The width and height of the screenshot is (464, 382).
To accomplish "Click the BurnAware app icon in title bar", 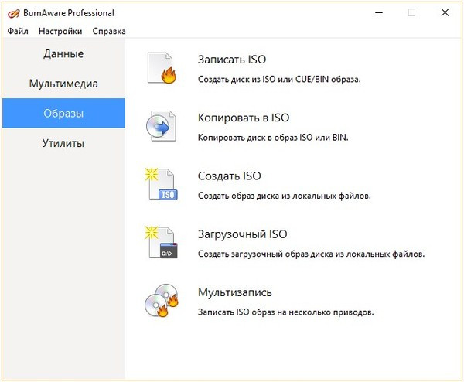I will [x=13, y=13].
